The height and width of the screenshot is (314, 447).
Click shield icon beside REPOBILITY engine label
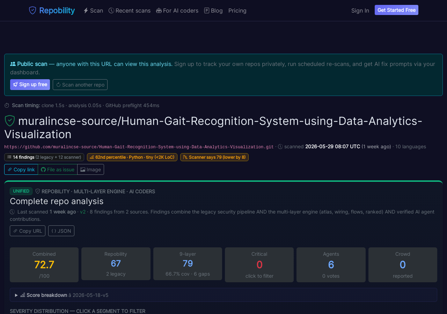(38, 191)
